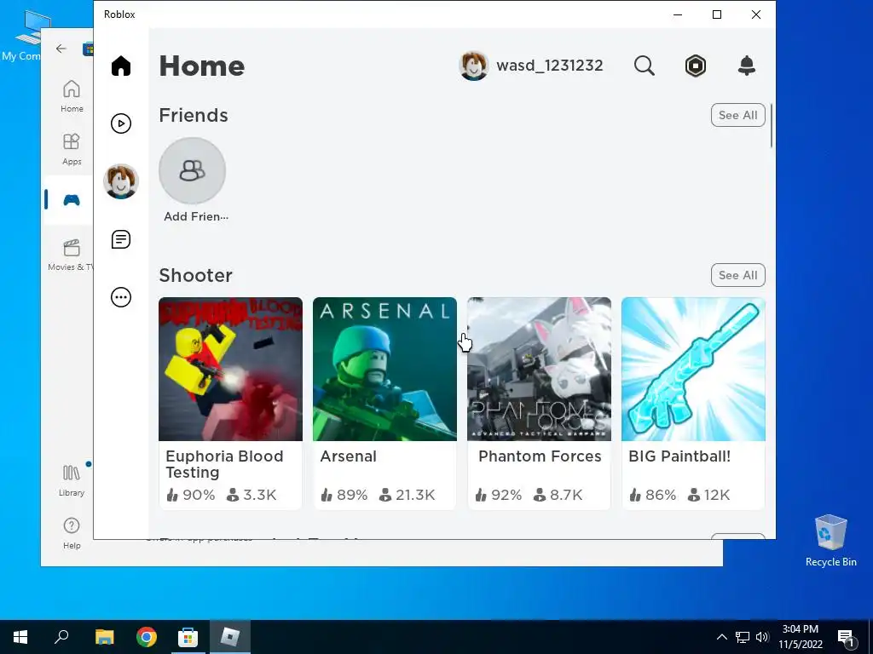Click the BIG Paintball! title text
The height and width of the screenshot is (654, 873).
[x=679, y=456]
